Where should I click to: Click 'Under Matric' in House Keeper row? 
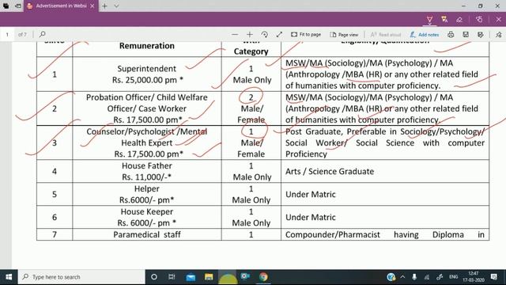click(x=311, y=217)
